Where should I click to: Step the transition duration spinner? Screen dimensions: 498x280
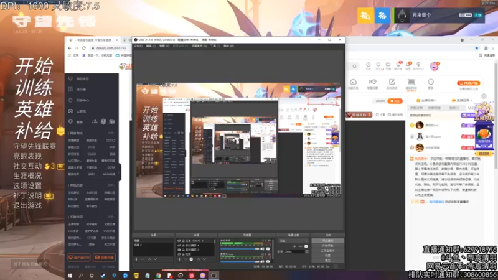(x=307, y=251)
